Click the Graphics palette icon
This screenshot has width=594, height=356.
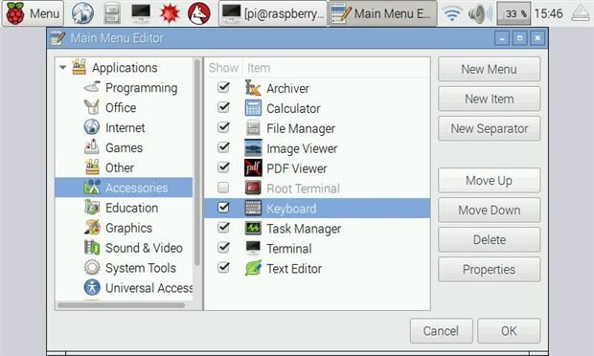(92, 228)
